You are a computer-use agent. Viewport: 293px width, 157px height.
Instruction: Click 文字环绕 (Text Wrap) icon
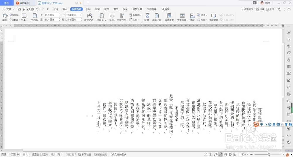(182, 16)
